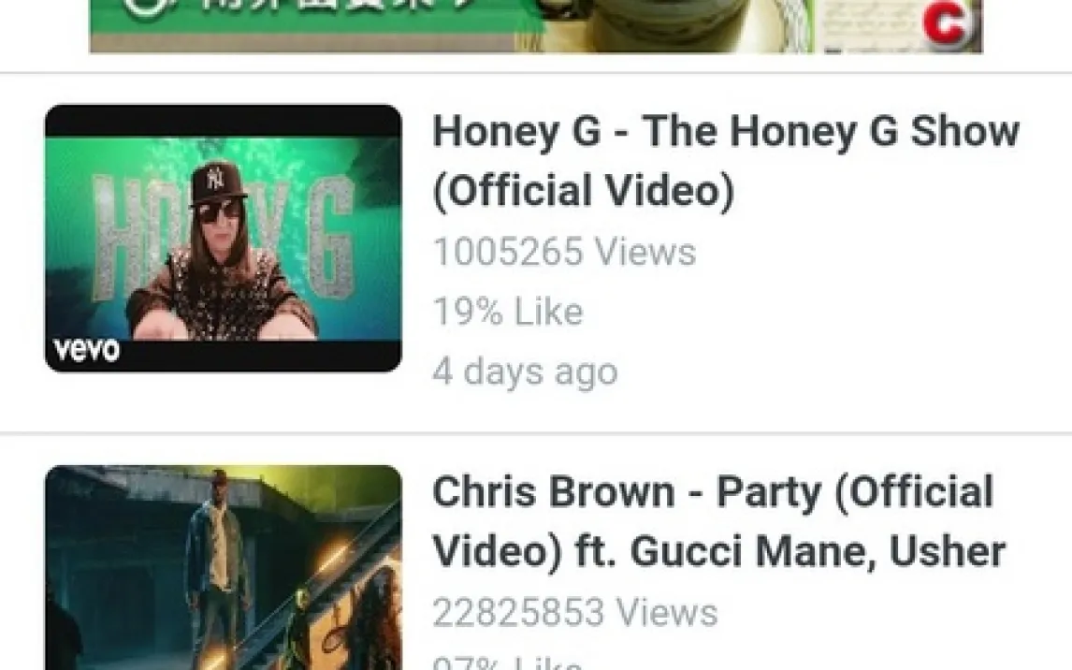The height and width of the screenshot is (670, 1072).
Task: Click 'Gucci Mane, Usher' in the second title
Action: click(x=817, y=551)
